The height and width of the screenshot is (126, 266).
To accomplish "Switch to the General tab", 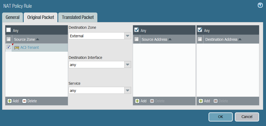I will pos(13,17).
